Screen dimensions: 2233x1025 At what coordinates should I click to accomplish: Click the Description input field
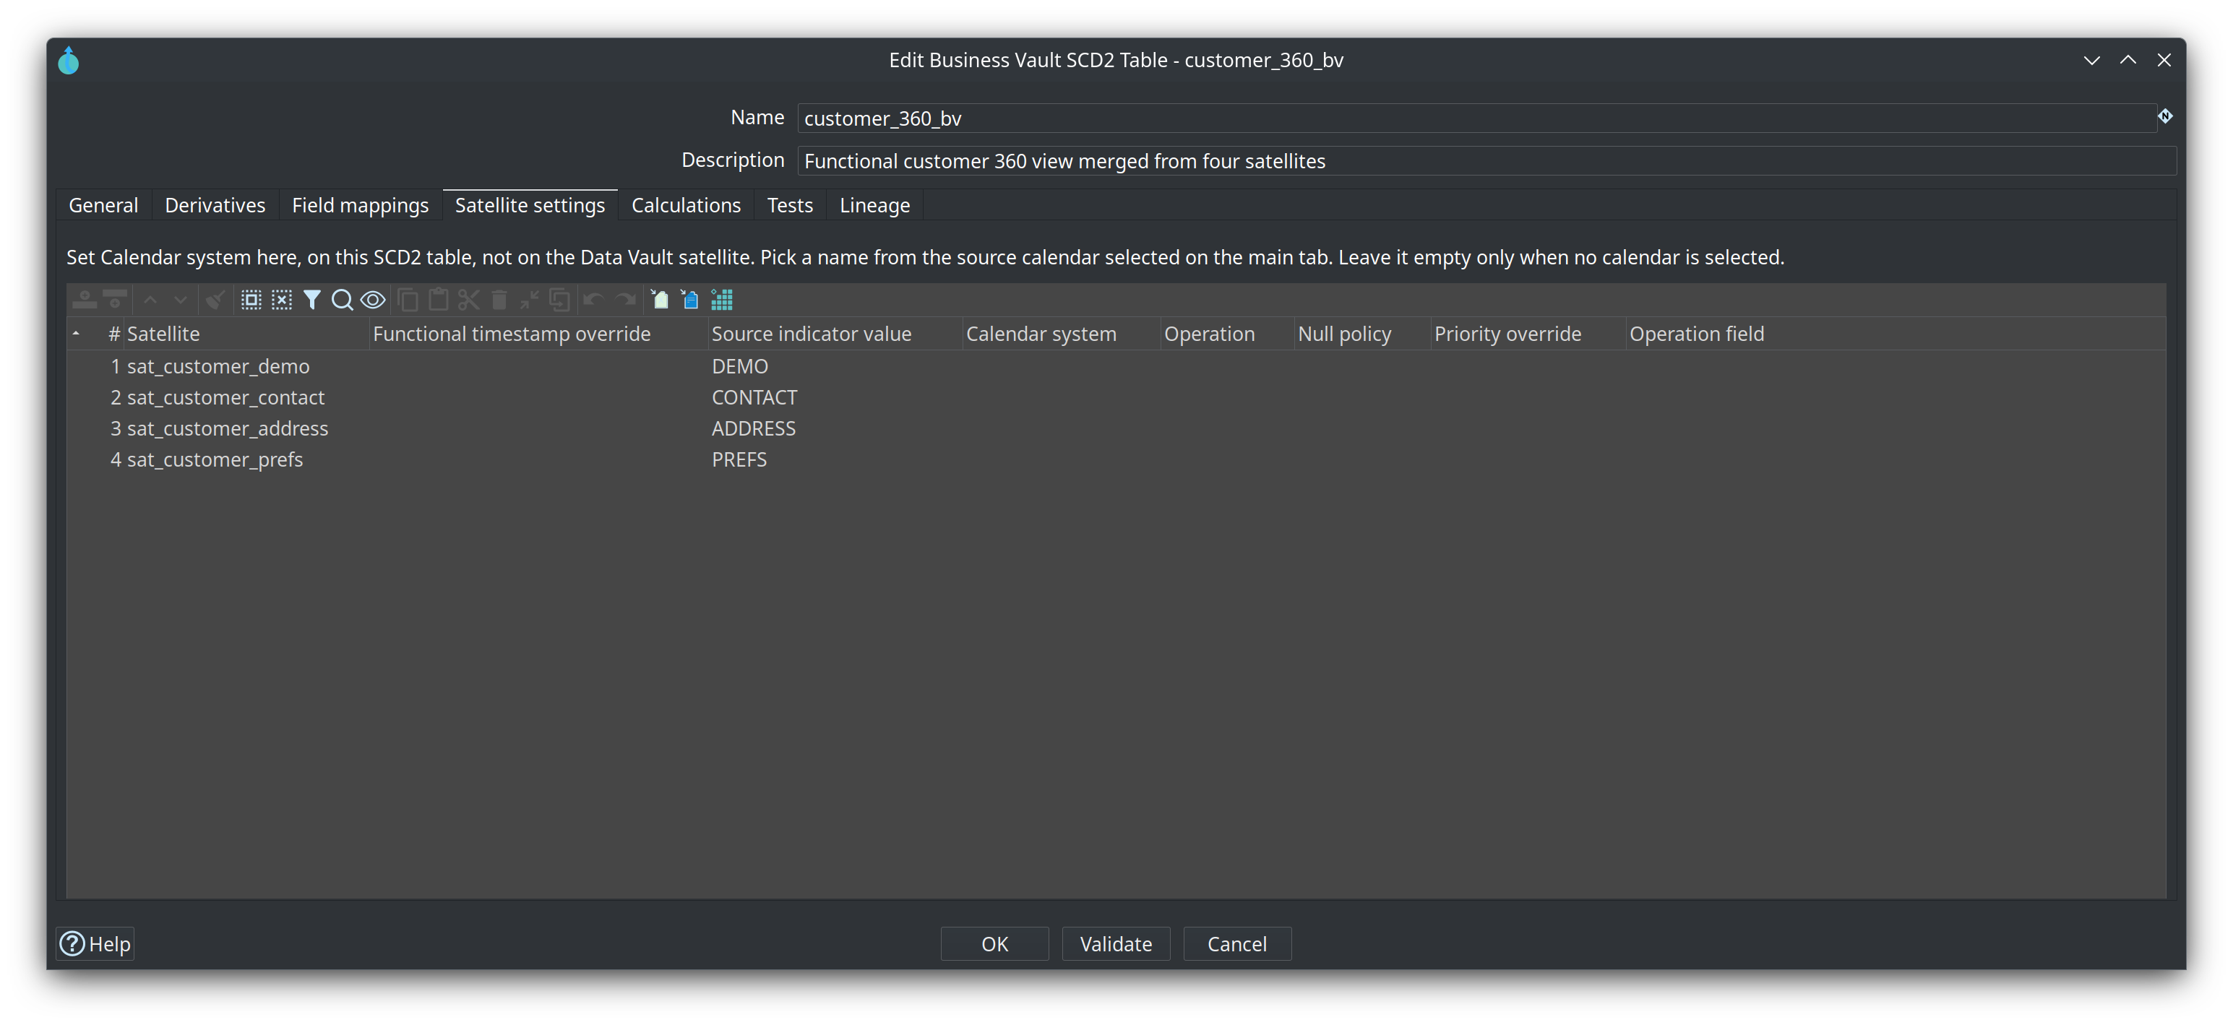click(x=1486, y=160)
